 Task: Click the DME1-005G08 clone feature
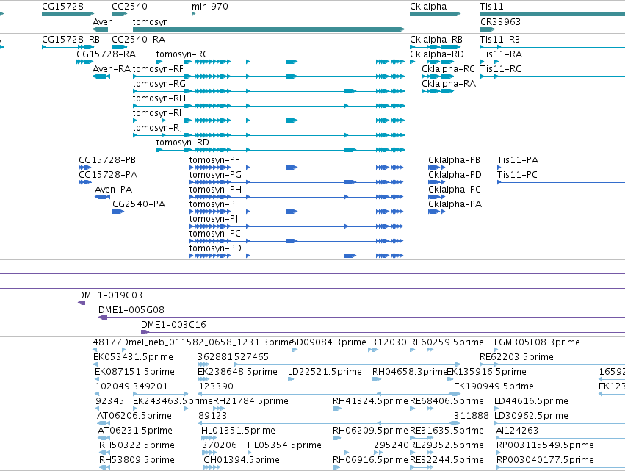361,318
